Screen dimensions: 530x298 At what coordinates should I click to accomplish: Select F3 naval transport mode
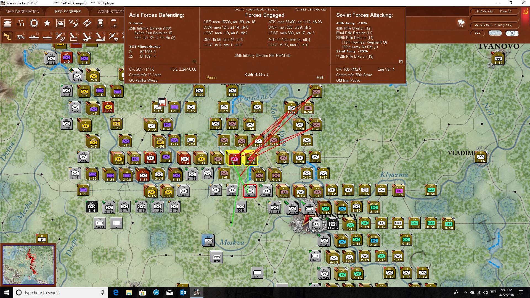(34, 36)
